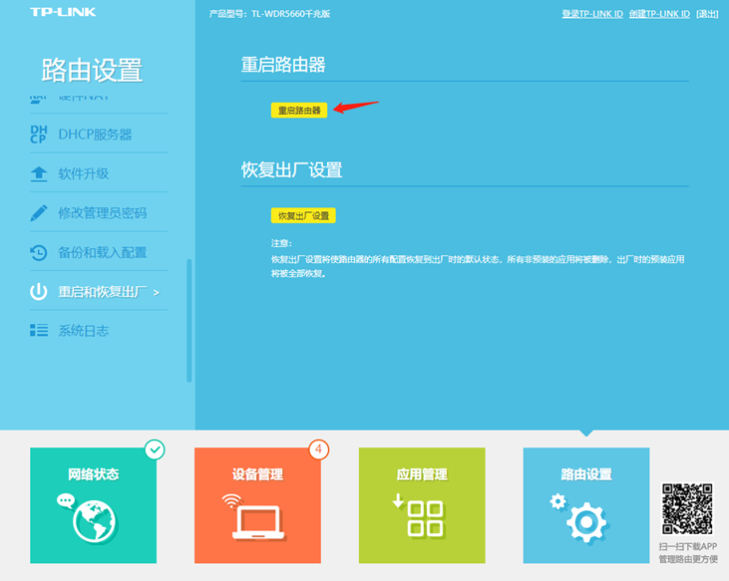This screenshot has width=729, height=581.
Task: Click the sidebar vertical scrollbar
Action: click(188, 319)
